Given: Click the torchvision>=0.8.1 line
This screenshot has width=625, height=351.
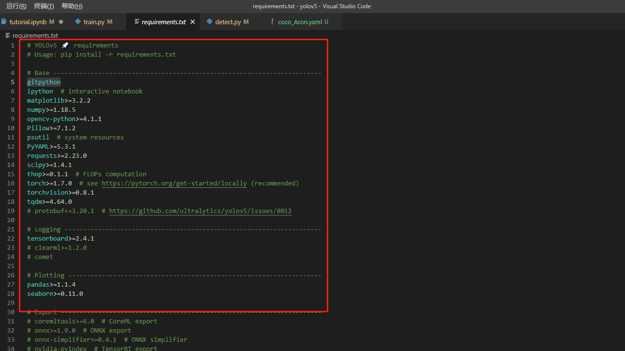Looking at the screenshot, I should point(61,193).
